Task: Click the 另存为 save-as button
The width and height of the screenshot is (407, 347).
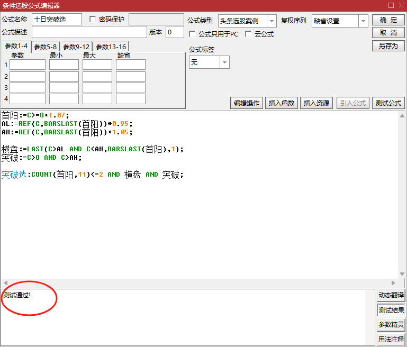Action: click(x=388, y=45)
